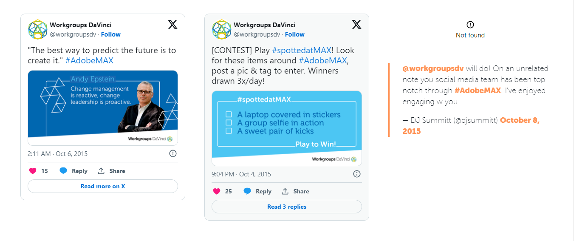Open the Andy Epstein quote image
This screenshot has width=574, height=241.
pos(103,108)
